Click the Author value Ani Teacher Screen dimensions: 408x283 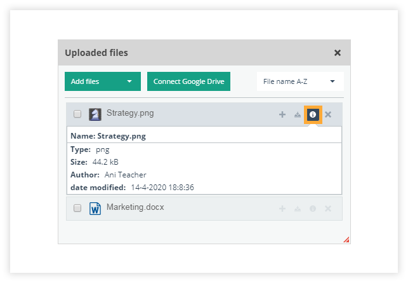pos(126,175)
